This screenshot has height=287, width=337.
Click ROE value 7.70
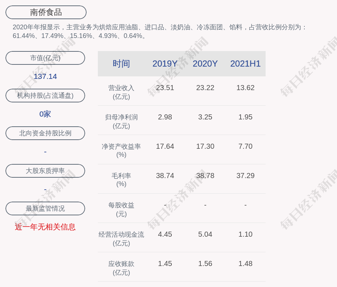245,147
